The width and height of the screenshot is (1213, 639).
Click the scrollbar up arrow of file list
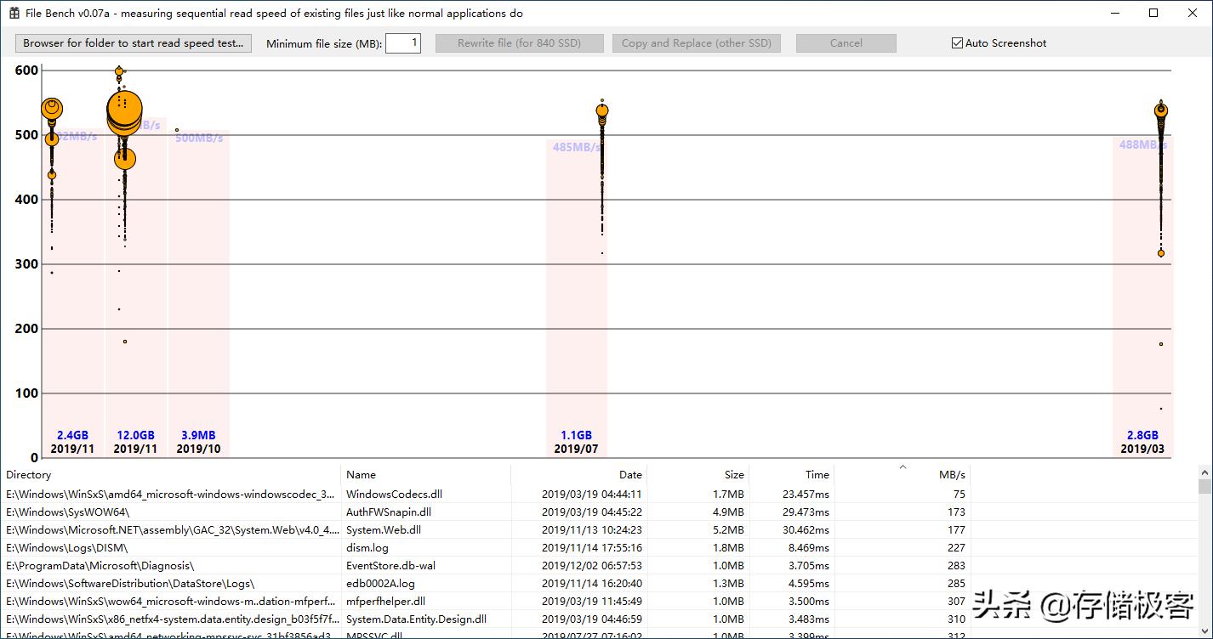(1204, 472)
